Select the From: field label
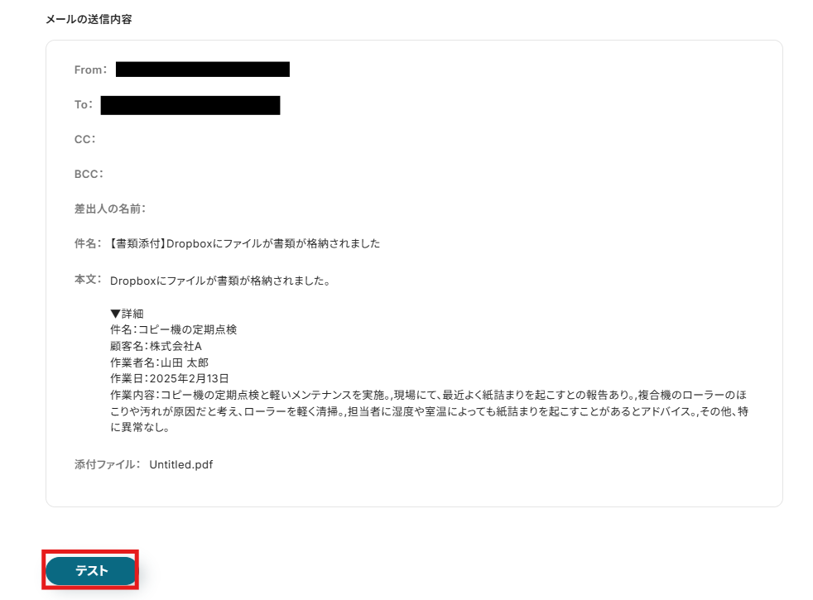The width and height of the screenshot is (813, 600). [x=91, y=70]
